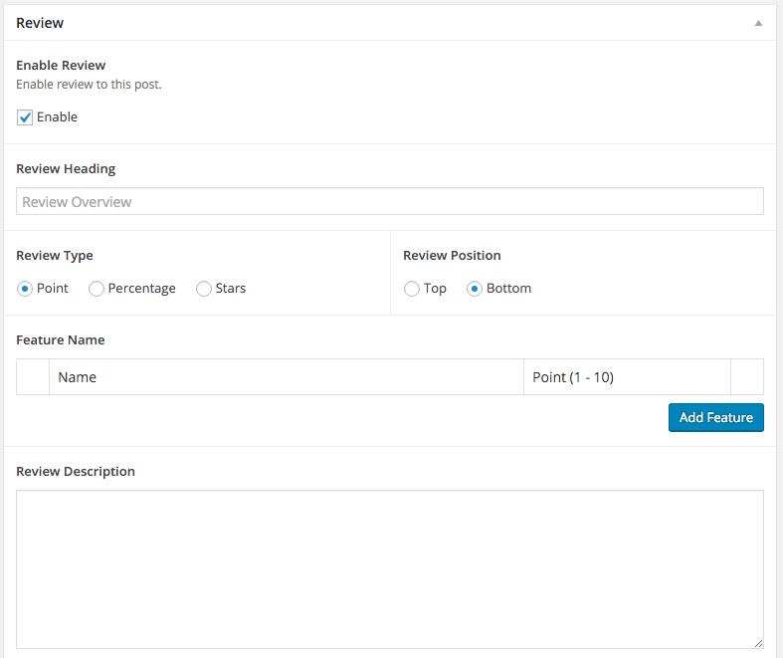This screenshot has height=658, width=783.
Task: Set review position to Top
Action: tap(412, 289)
